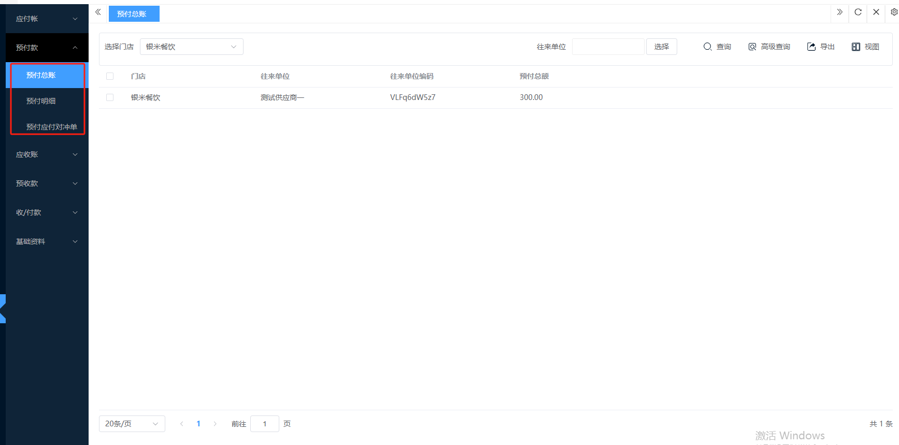This screenshot has height=445, width=899.
Task: Open the 选择门店 store dropdown
Action: 191,47
